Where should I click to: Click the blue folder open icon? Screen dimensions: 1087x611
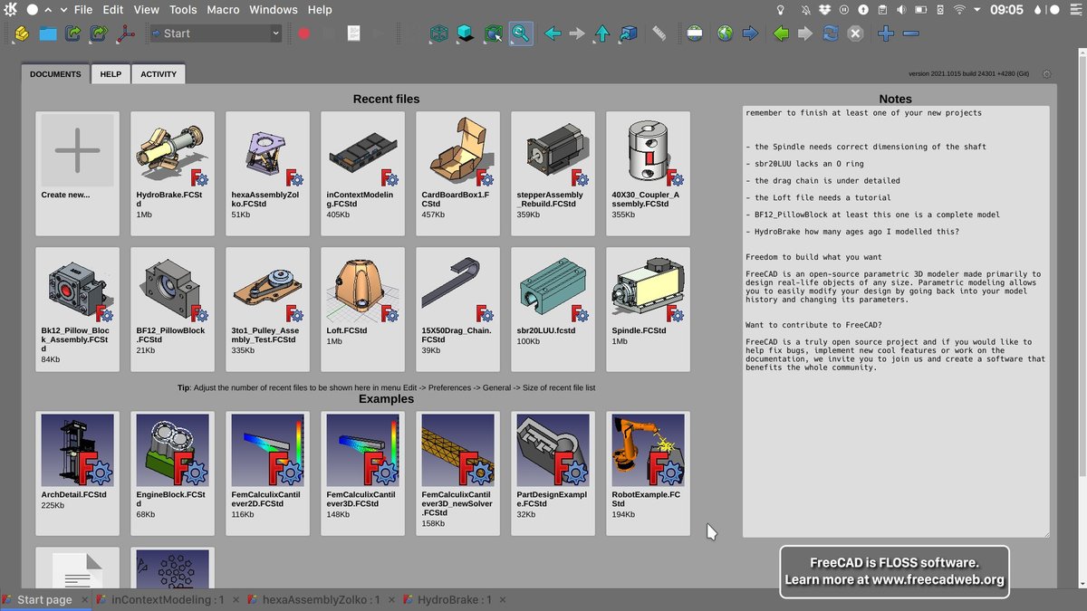[x=47, y=33]
